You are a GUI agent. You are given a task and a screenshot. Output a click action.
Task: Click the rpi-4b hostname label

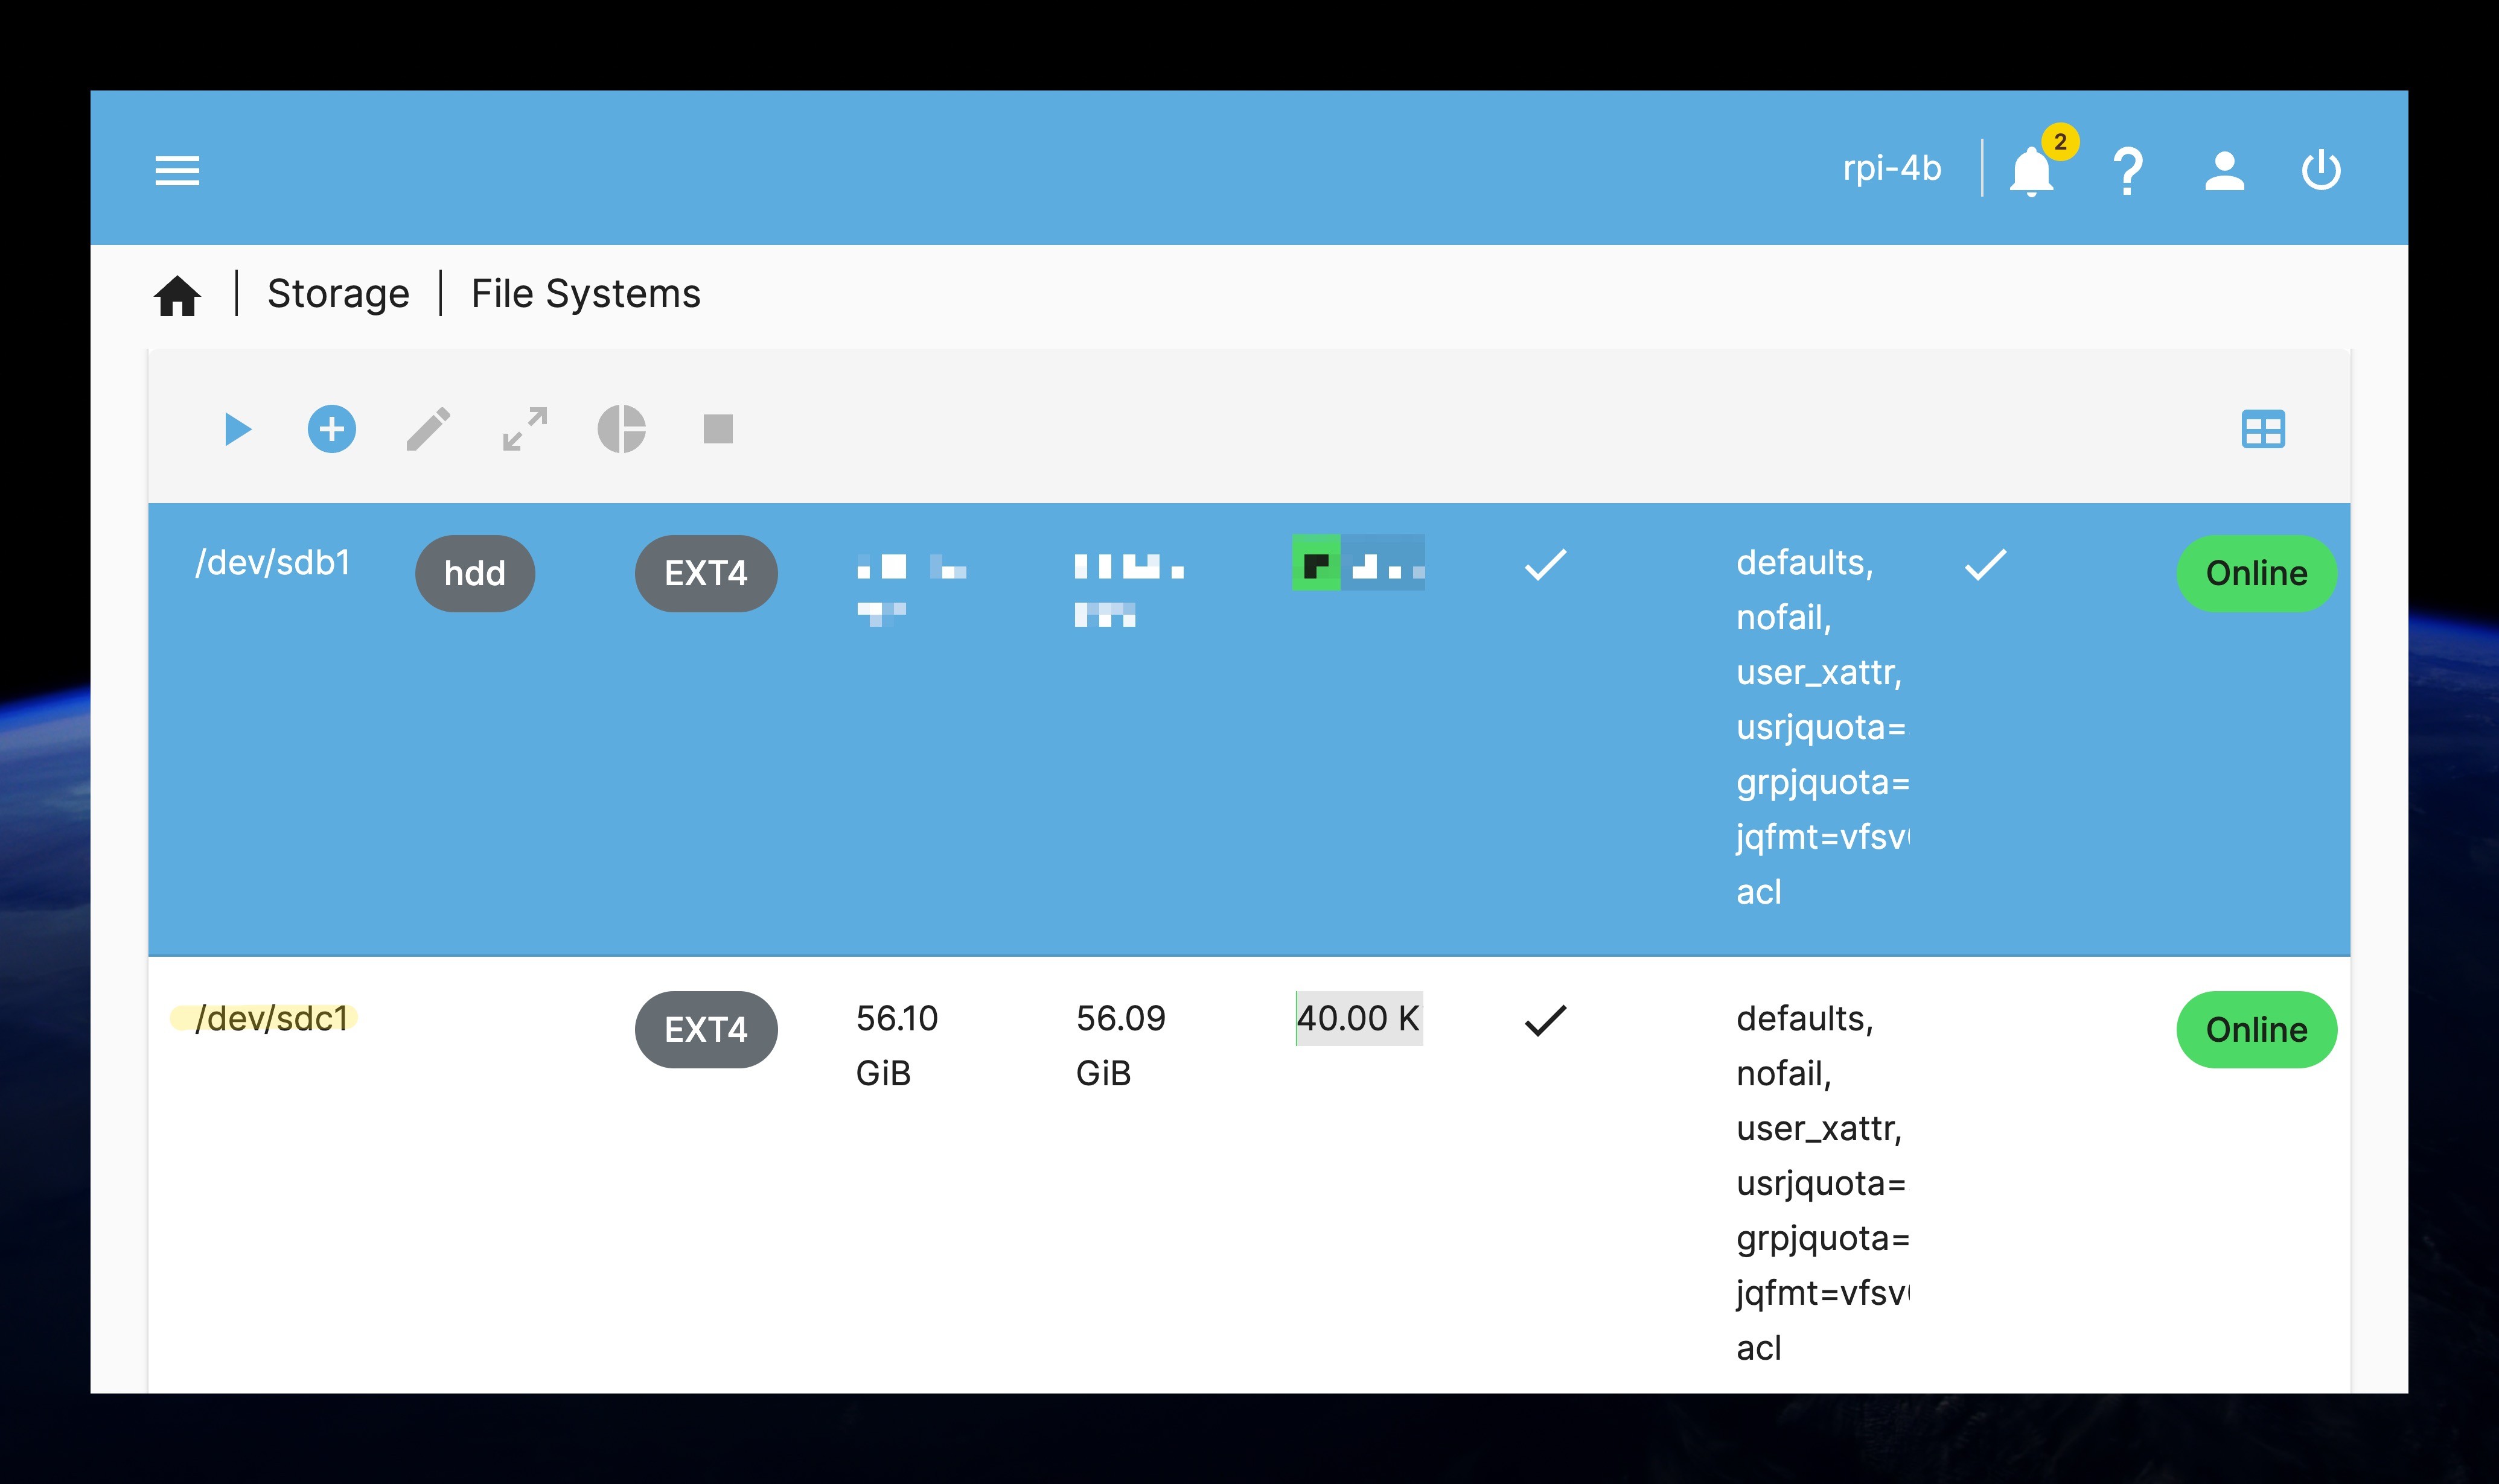coord(1892,168)
